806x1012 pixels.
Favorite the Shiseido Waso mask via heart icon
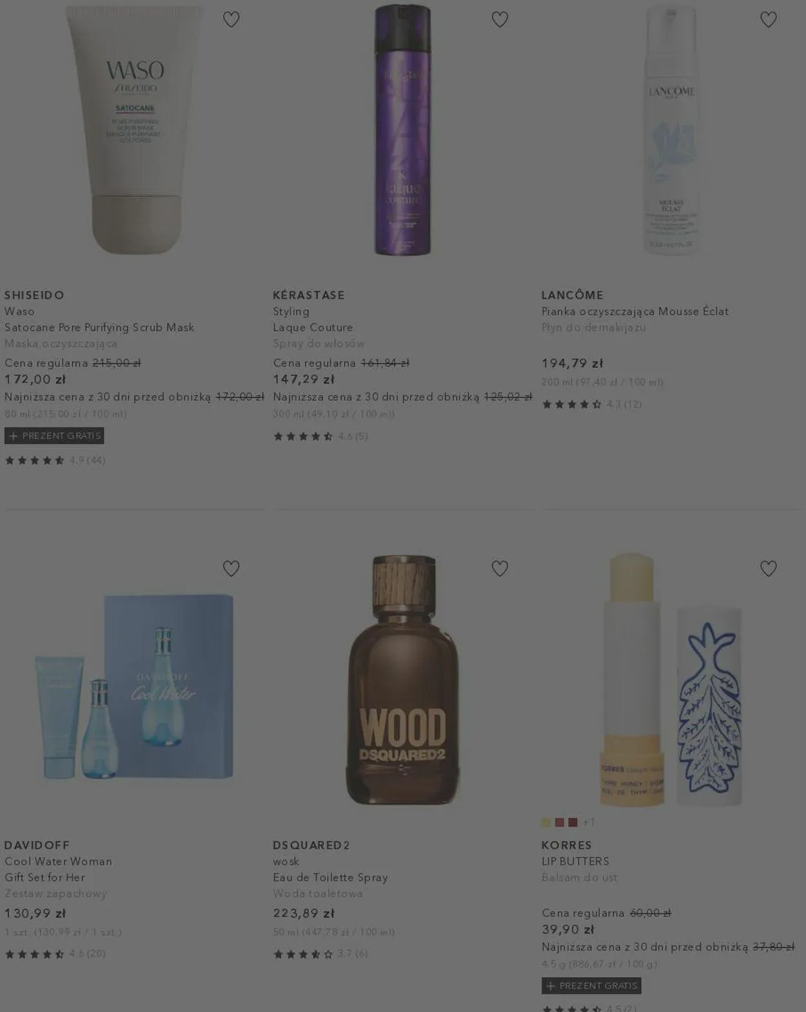click(231, 19)
